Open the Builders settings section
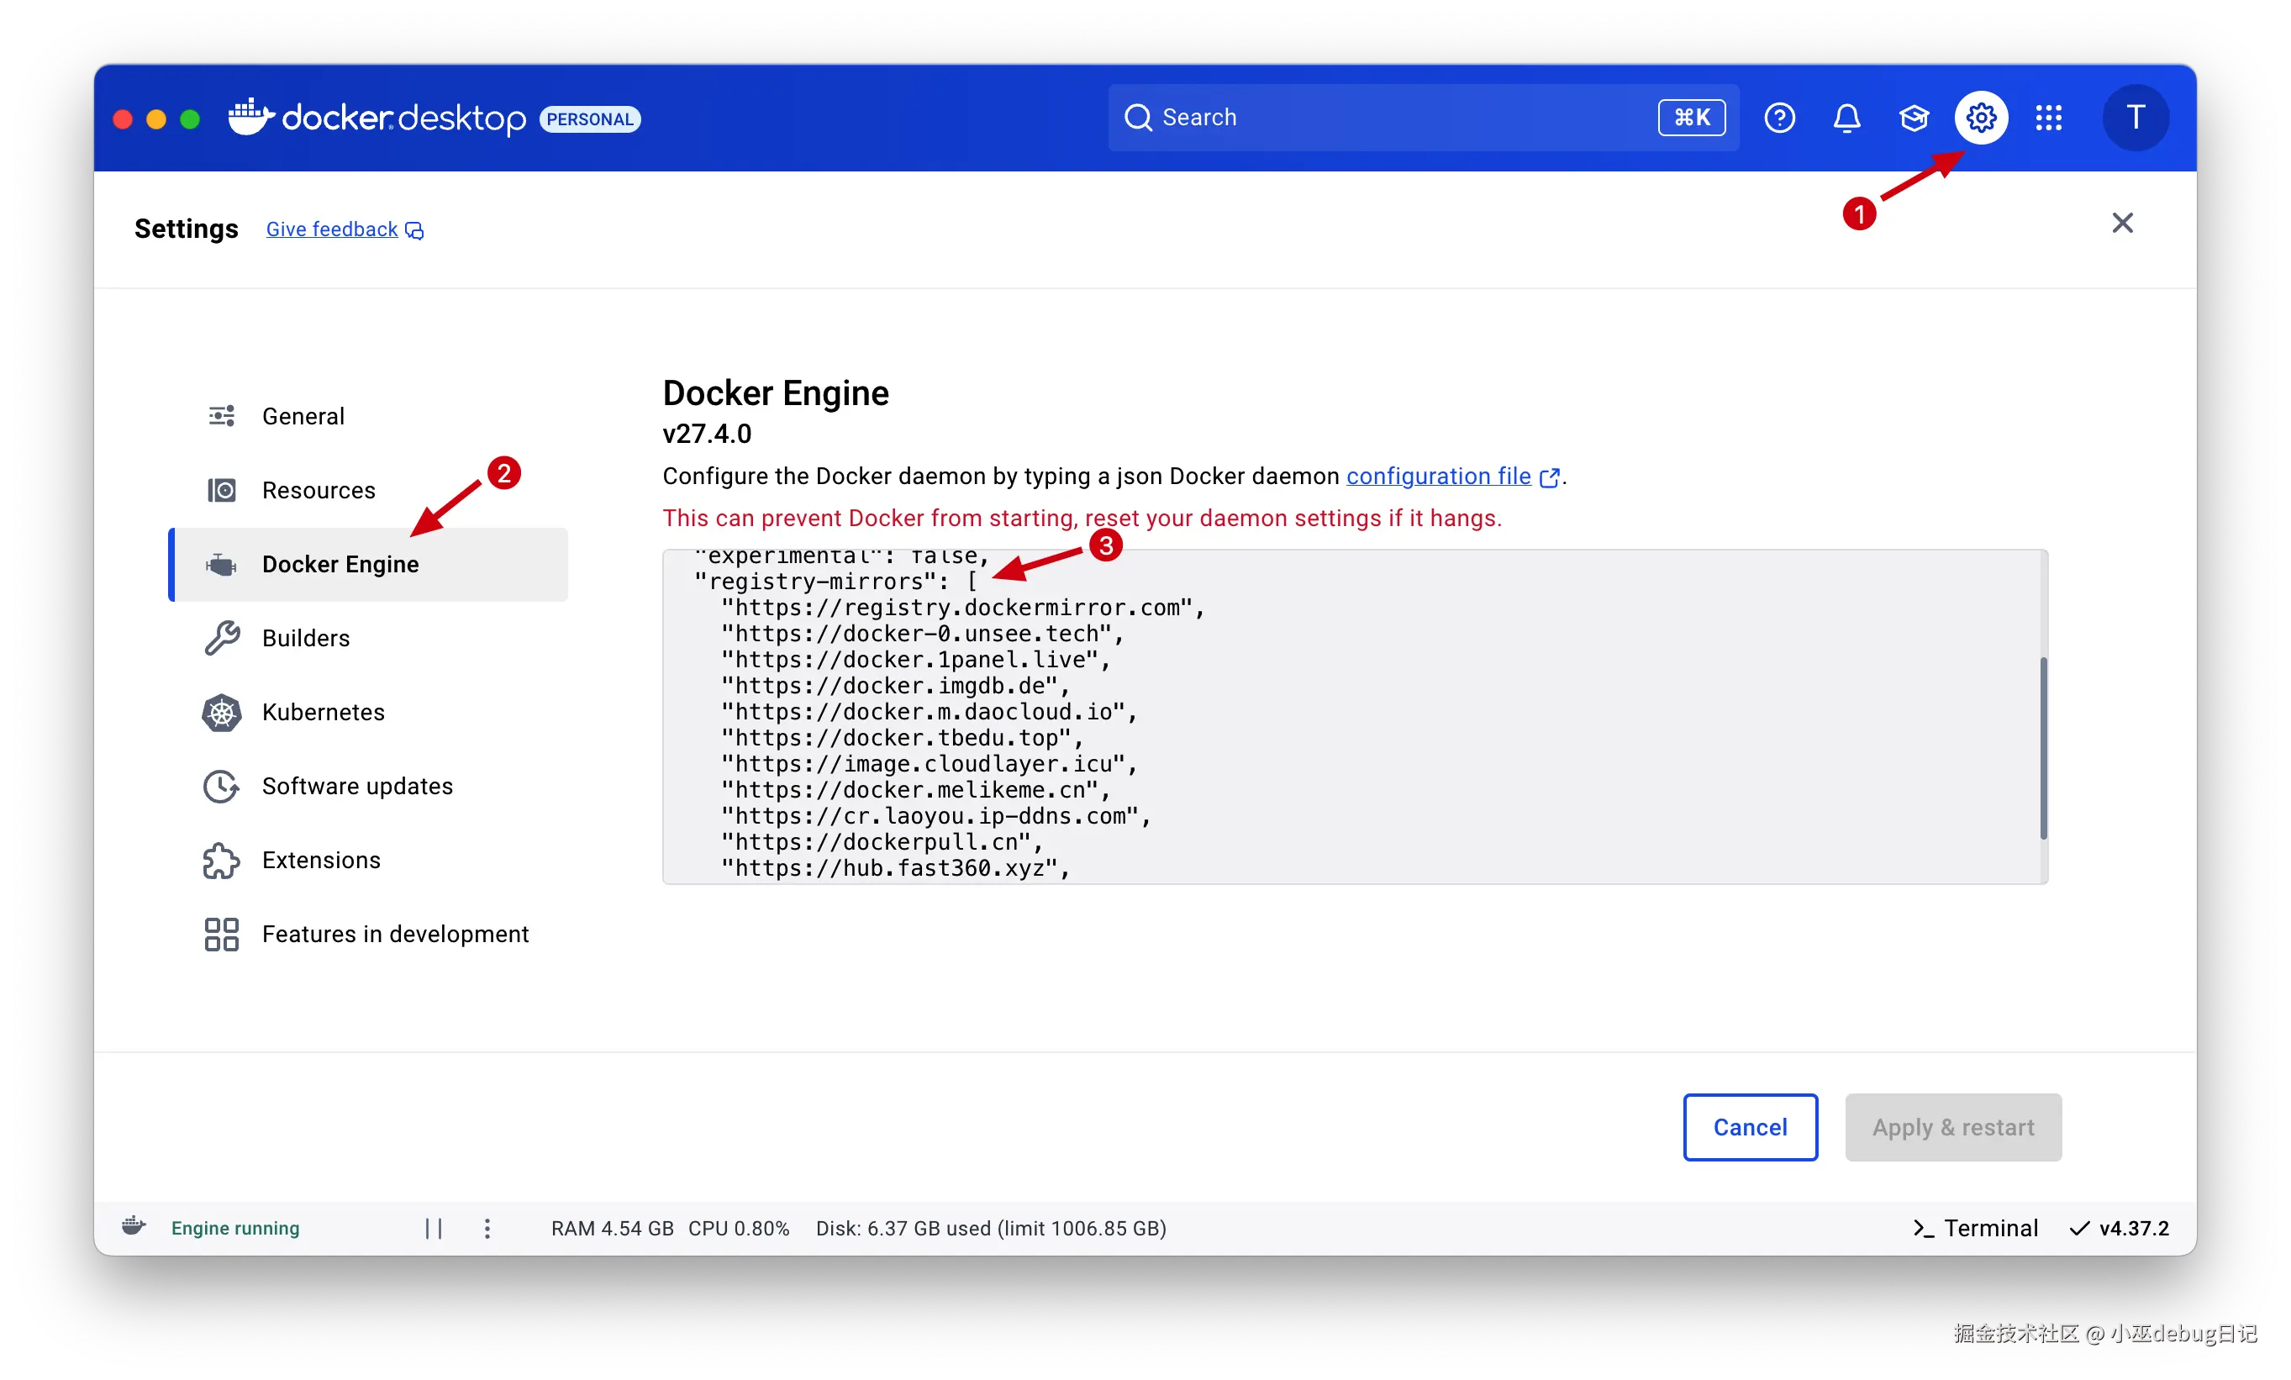The image size is (2291, 1380). 306,638
